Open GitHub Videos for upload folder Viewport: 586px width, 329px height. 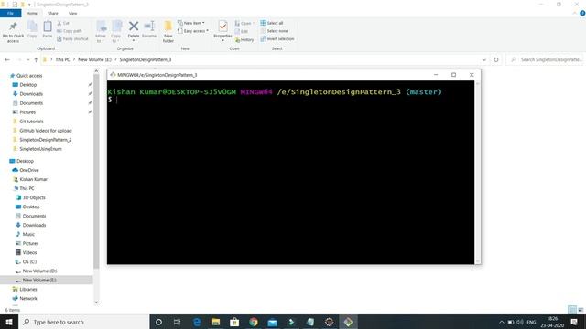(45, 131)
